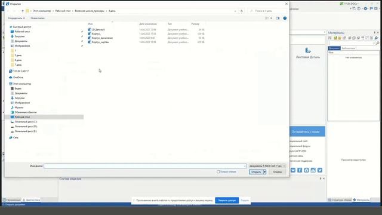Click the first icon in Материалы toolbar
The height and width of the screenshot is (215, 382).
point(330,38)
